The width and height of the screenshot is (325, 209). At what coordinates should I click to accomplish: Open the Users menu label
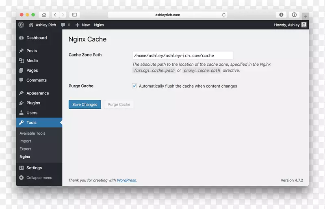(x=32, y=113)
